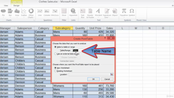The width and height of the screenshot is (174, 98).
Task: Select column L header
Action: (x=122, y=28)
